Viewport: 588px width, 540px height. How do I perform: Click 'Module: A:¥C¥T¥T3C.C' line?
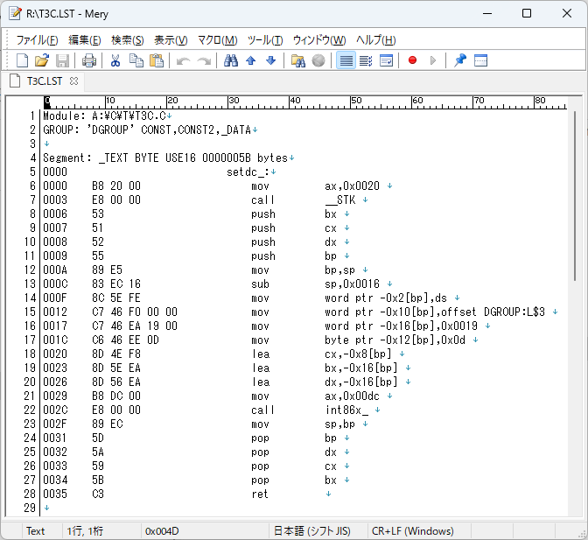[104, 116]
